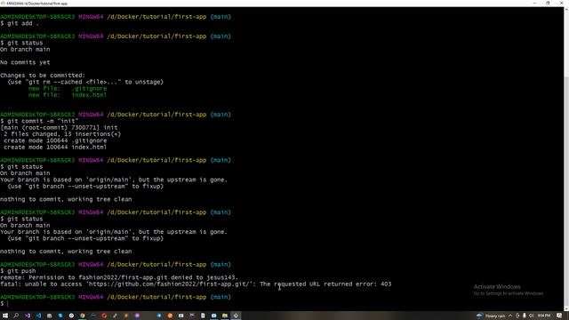Click the github.com URL in fatal error
Viewport: 569px width, 320px height.
(x=169, y=284)
